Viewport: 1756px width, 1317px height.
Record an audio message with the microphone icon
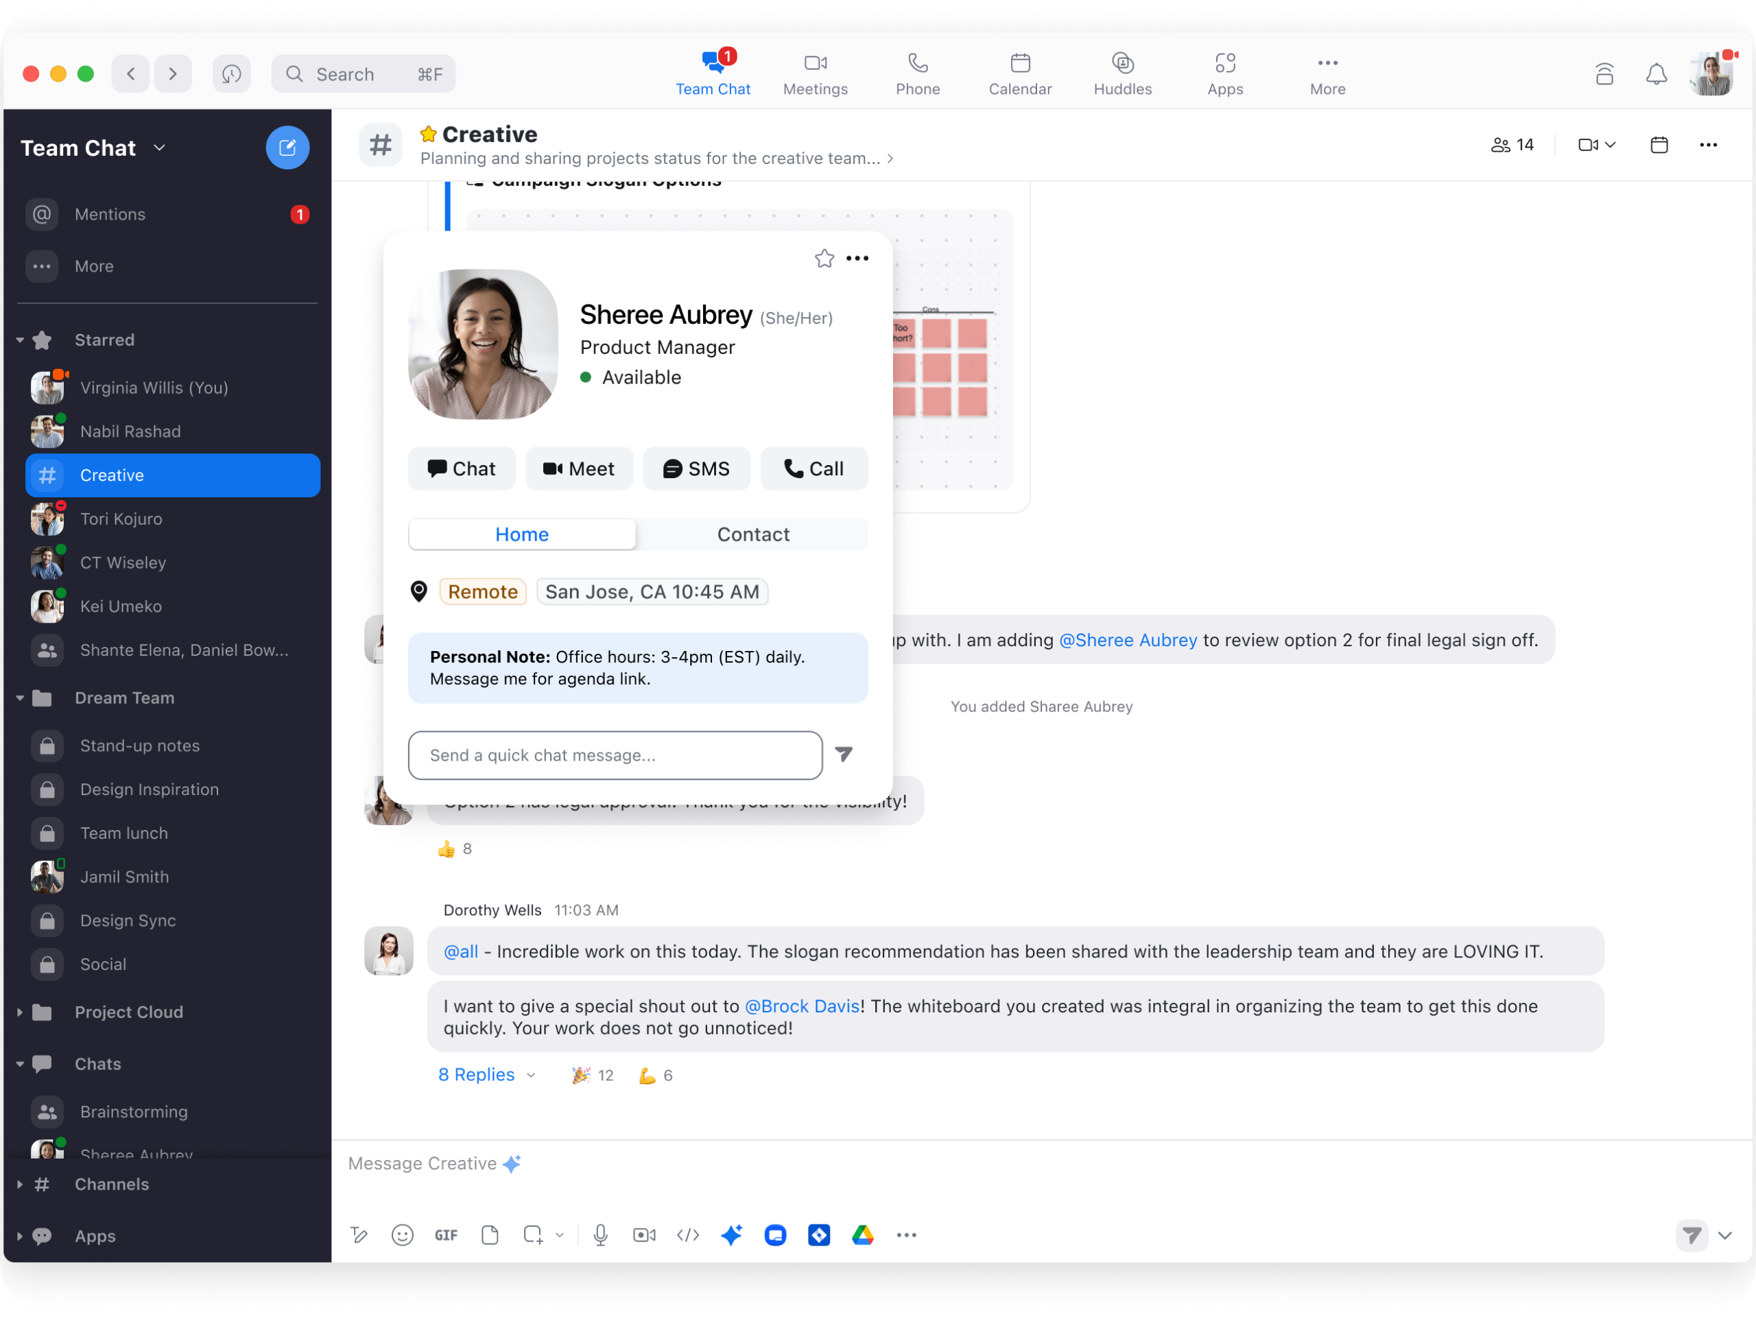point(601,1235)
